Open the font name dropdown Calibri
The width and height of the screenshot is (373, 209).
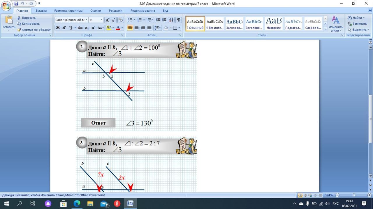click(71, 20)
